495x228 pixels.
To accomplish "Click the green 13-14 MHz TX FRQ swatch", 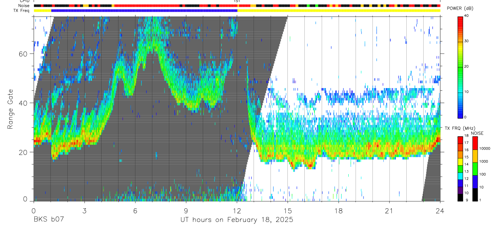I will [x=460, y=169].
